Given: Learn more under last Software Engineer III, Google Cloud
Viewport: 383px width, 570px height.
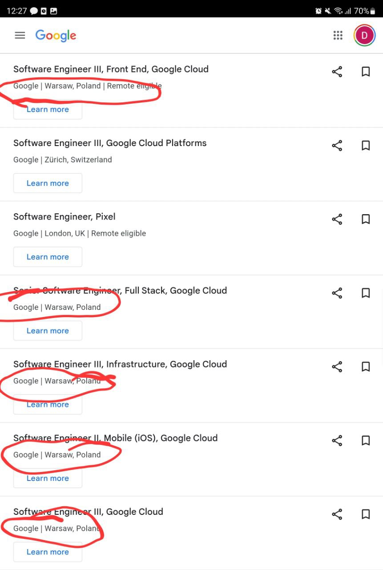Looking at the screenshot, I should 48,552.
